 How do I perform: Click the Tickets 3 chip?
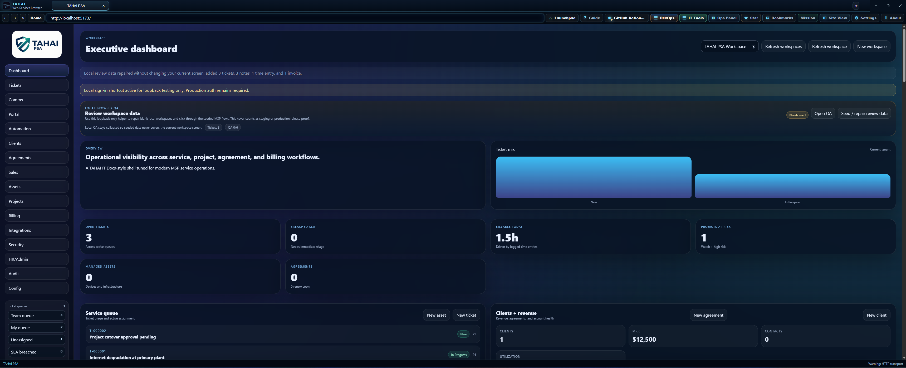click(x=213, y=127)
